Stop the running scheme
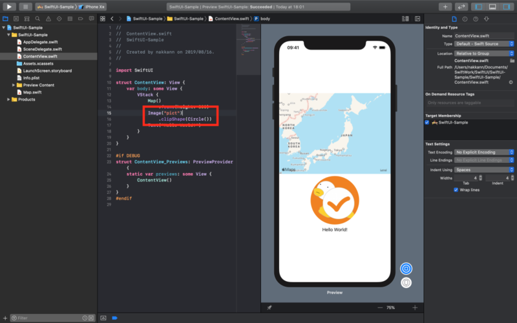 pyautogui.click(x=25, y=6)
